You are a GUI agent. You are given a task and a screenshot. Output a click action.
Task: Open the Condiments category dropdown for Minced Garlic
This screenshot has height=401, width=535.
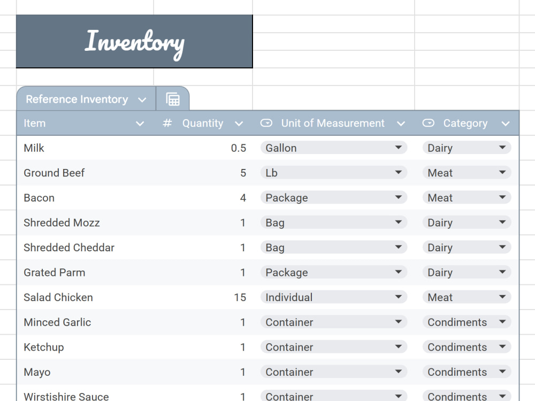point(467,322)
